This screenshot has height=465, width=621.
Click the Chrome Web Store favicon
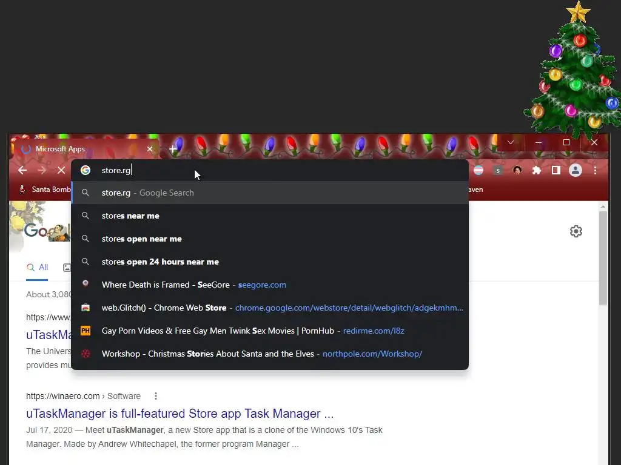[x=86, y=307]
